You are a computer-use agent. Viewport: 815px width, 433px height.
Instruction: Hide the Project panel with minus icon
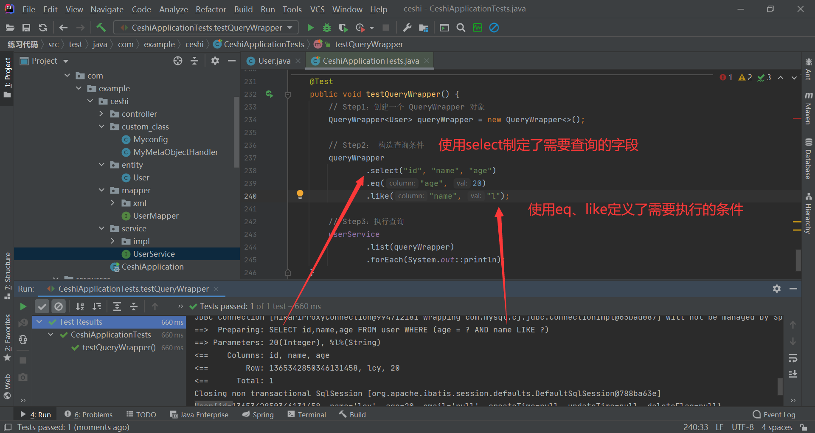point(232,61)
